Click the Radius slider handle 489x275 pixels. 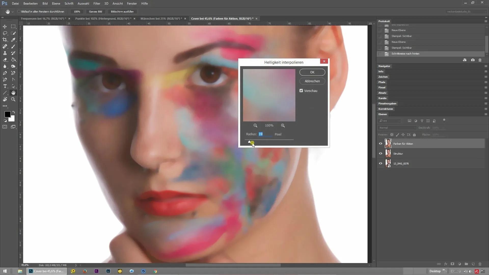(249, 142)
